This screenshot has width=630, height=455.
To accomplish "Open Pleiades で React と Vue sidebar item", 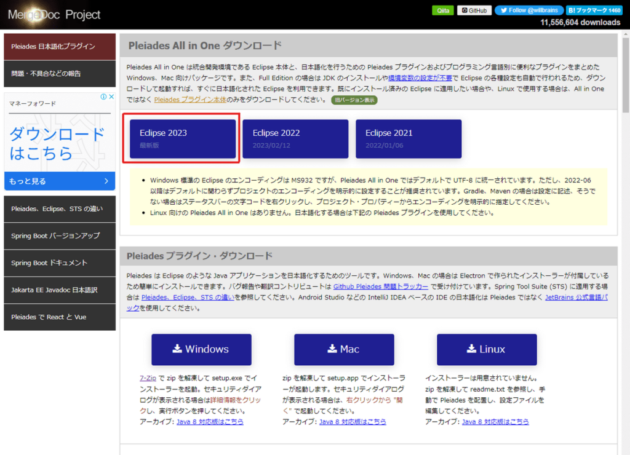I will 60,317.
